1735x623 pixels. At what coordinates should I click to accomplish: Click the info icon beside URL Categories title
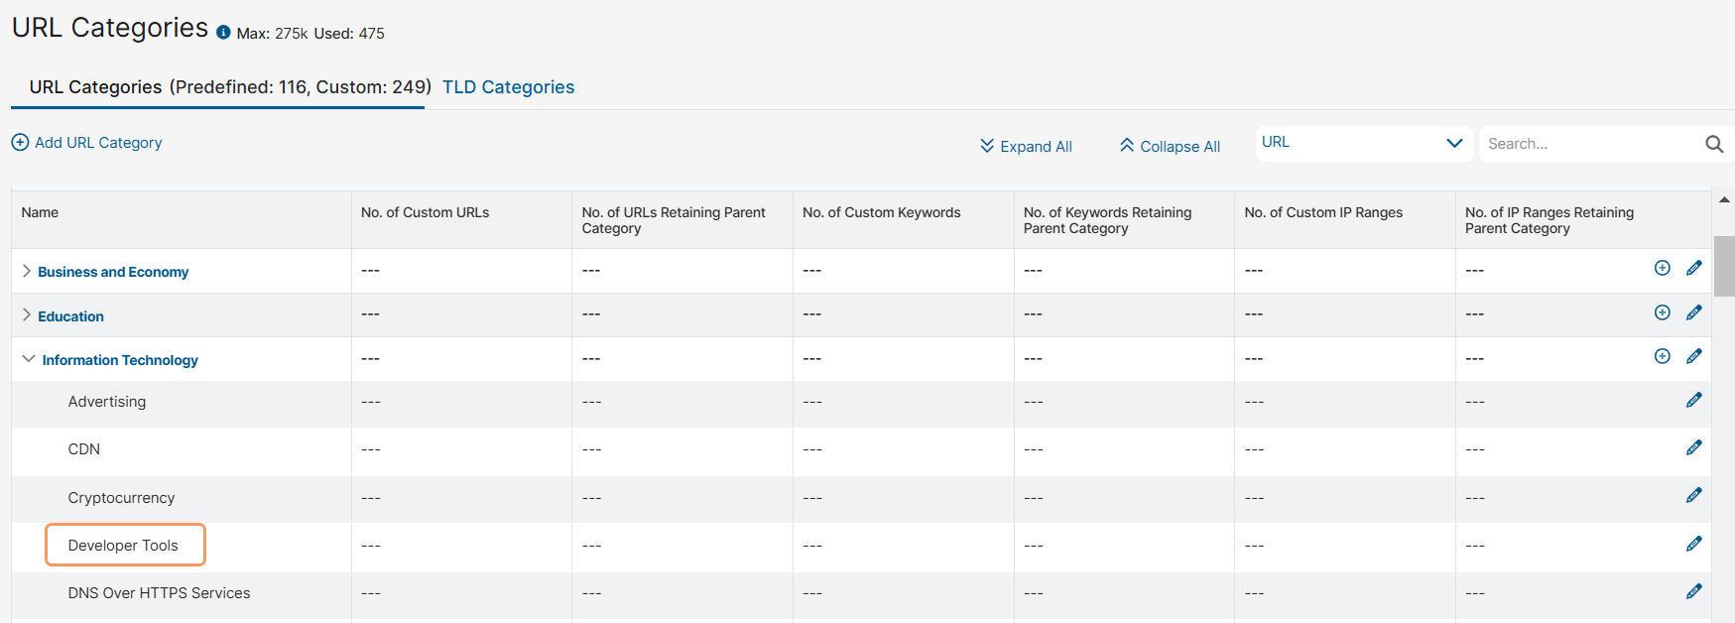[223, 33]
